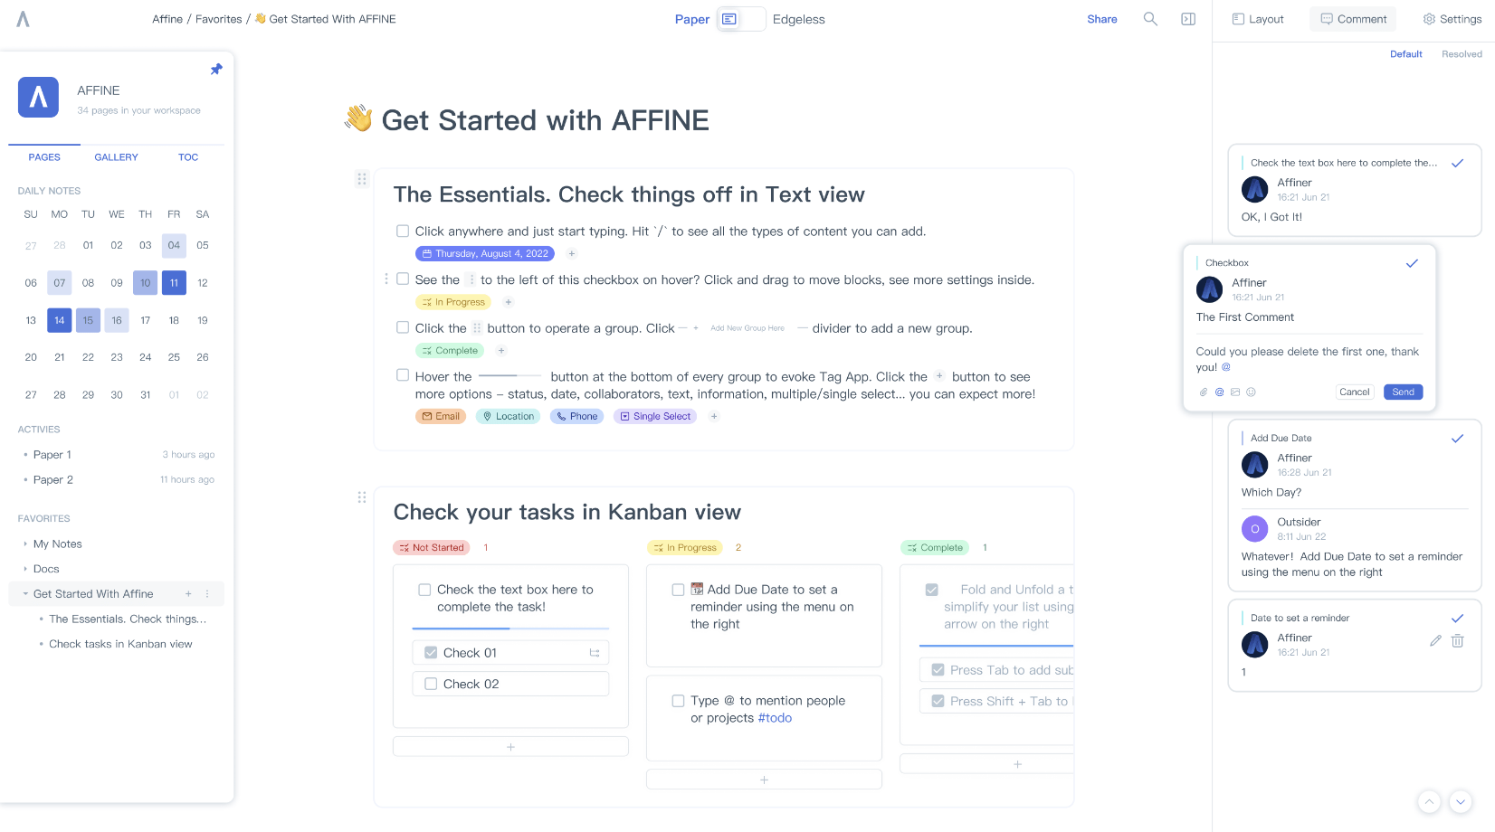Viewport: 1495px width, 832px height.
Task: Open the Layout panel tab
Action: pos(1258,19)
